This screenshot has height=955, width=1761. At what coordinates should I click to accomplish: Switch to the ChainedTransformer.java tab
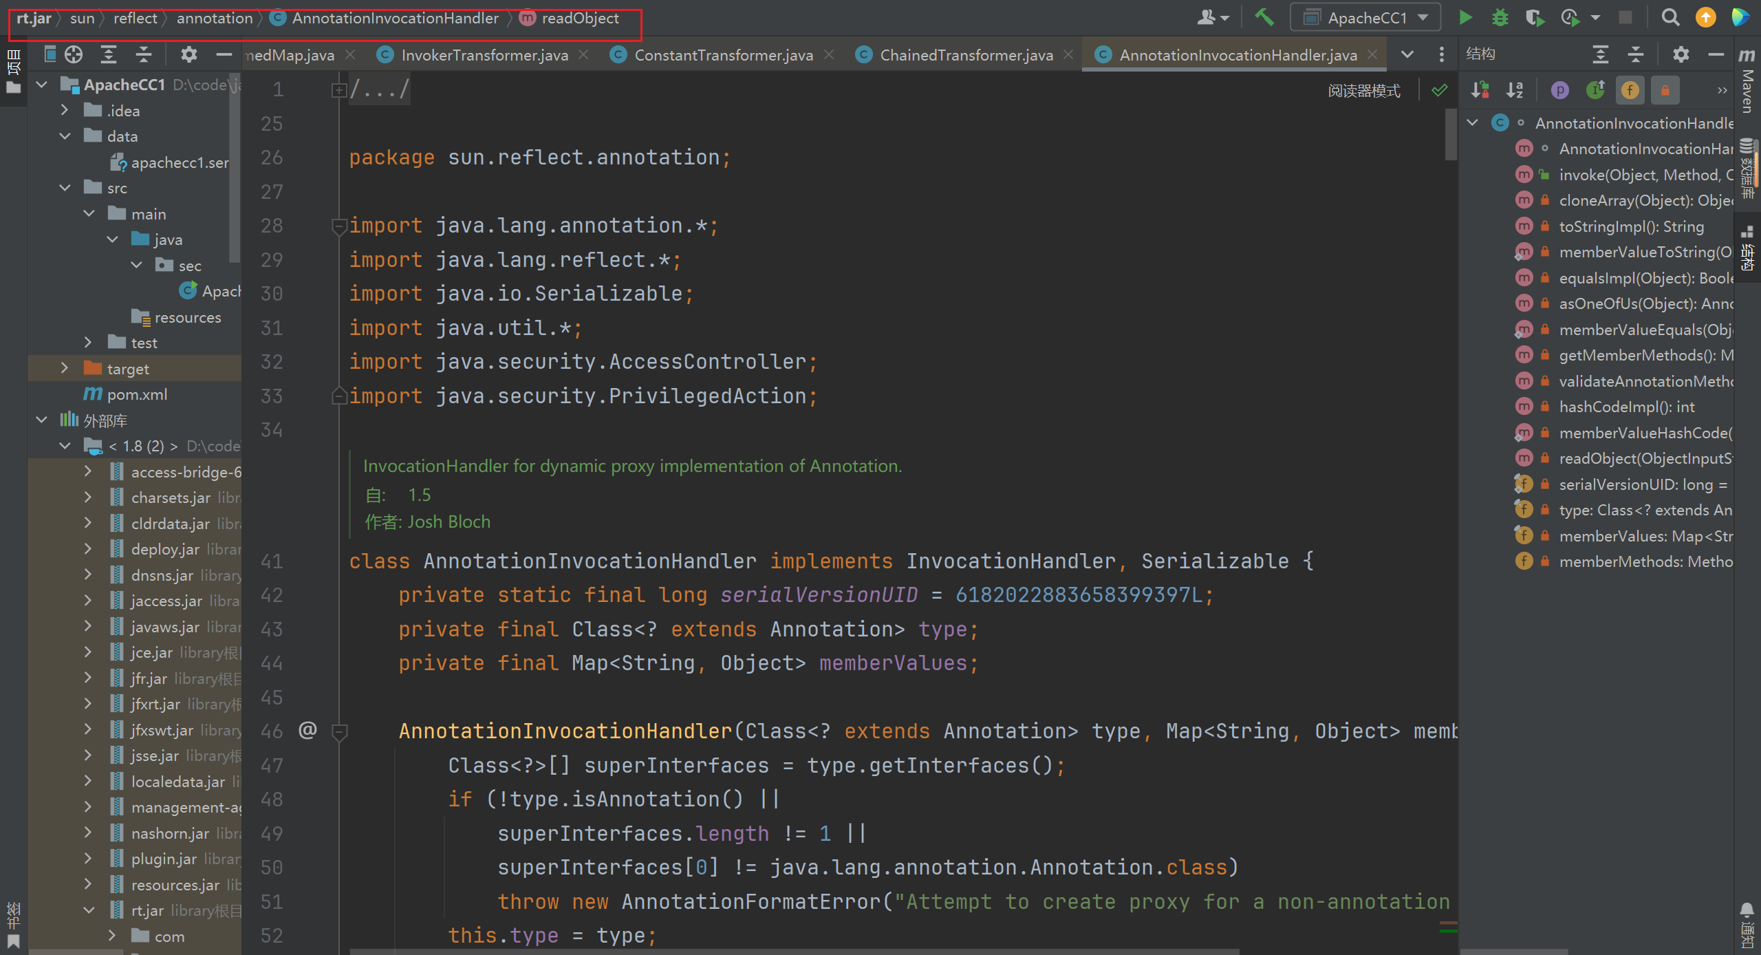point(966,55)
